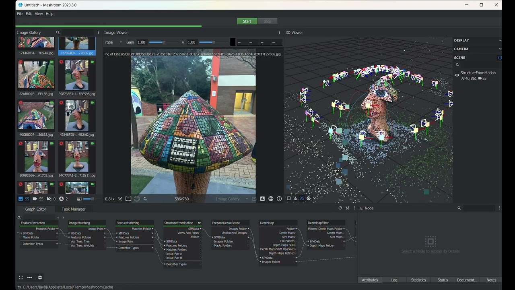Click the globe icon in viewer footer
Viewport: 515px width, 290px height.
271,199
